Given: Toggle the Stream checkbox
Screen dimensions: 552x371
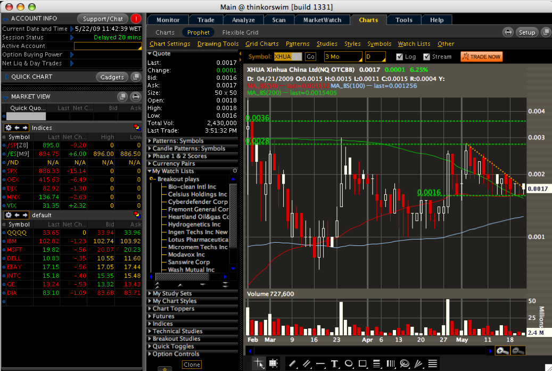Looking at the screenshot, I should [x=427, y=56].
